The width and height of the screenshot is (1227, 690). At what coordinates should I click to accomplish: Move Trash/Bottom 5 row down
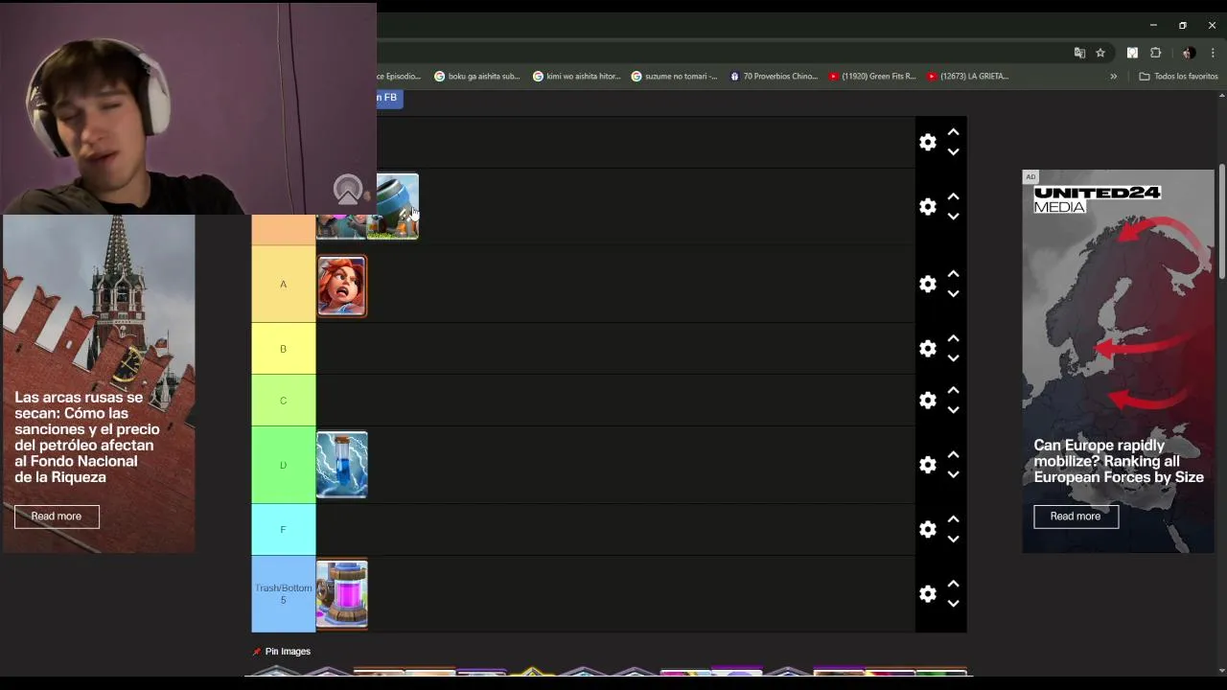[x=953, y=604]
